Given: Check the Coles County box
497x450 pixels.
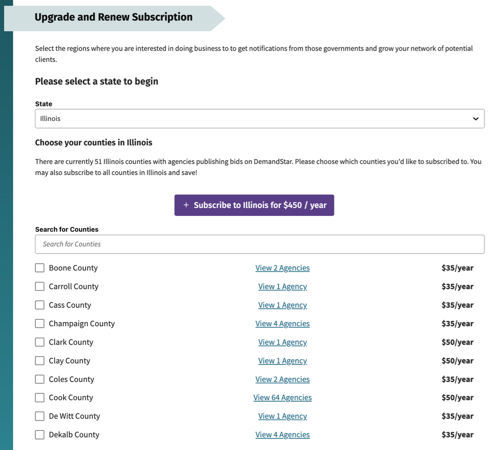Looking at the screenshot, I should (x=40, y=379).
